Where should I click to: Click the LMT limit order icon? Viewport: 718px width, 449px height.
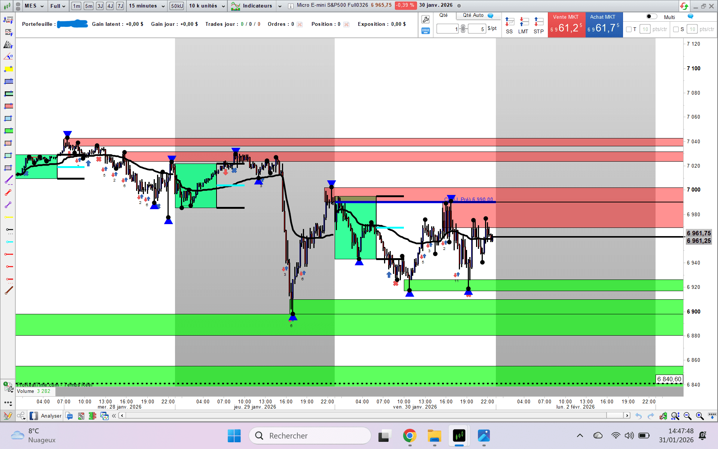[524, 22]
